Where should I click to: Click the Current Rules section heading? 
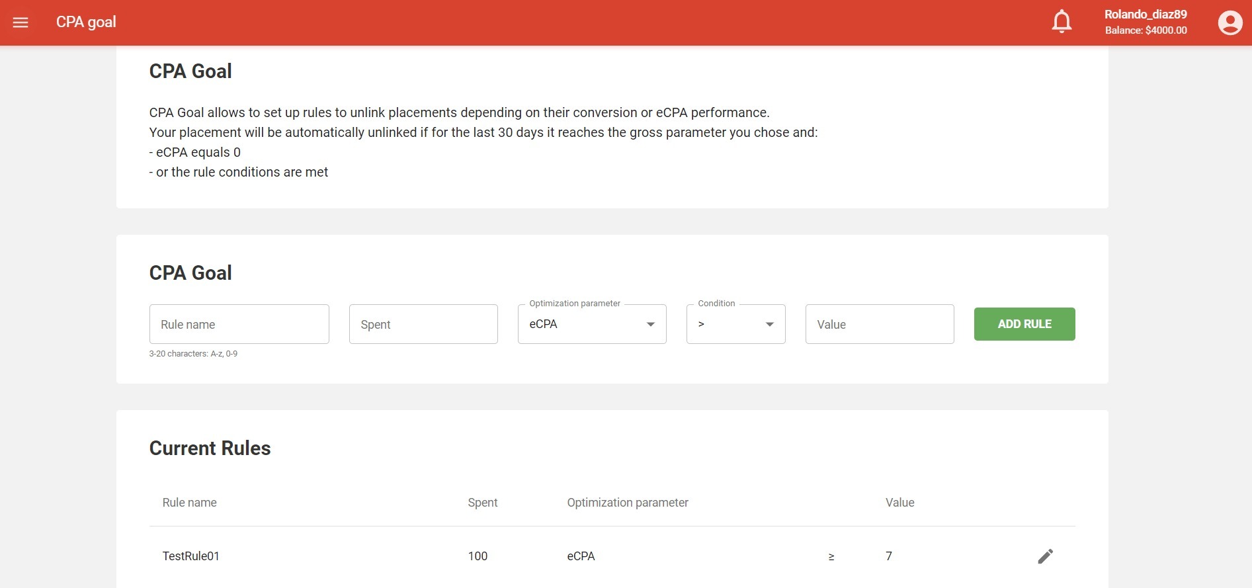pos(210,448)
